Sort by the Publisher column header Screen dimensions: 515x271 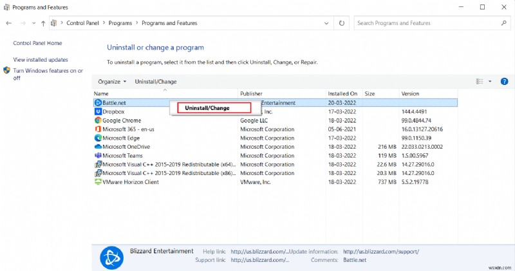251,93
